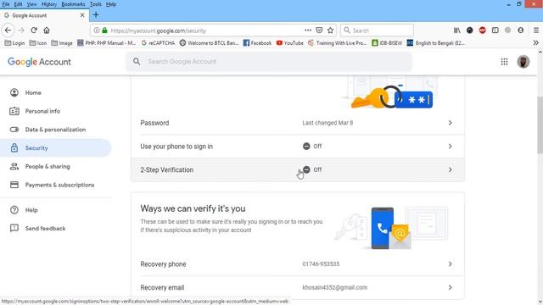This screenshot has width=543, height=305.
Task: Click the green padlock security icon
Action: pyautogui.click(x=104, y=30)
